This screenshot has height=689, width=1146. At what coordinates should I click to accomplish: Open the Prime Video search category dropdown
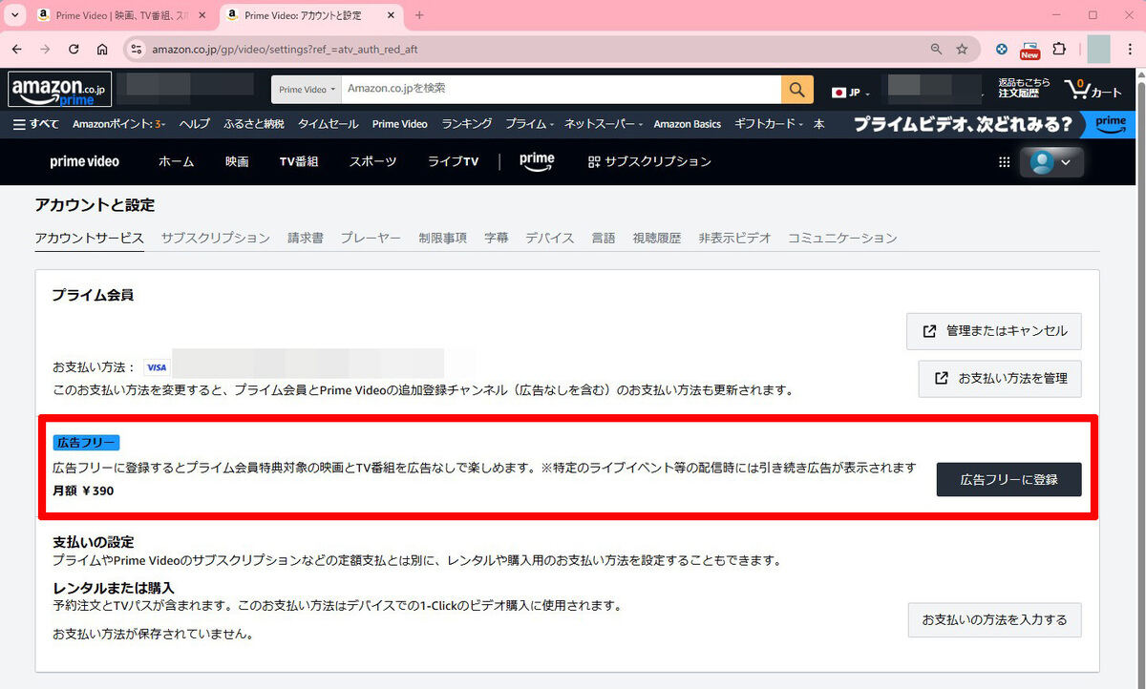pyautogui.click(x=307, y=90)
